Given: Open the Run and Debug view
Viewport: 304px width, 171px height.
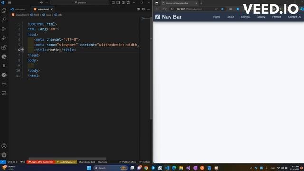Looking at the screenshot, I should [x=4, y=38].
